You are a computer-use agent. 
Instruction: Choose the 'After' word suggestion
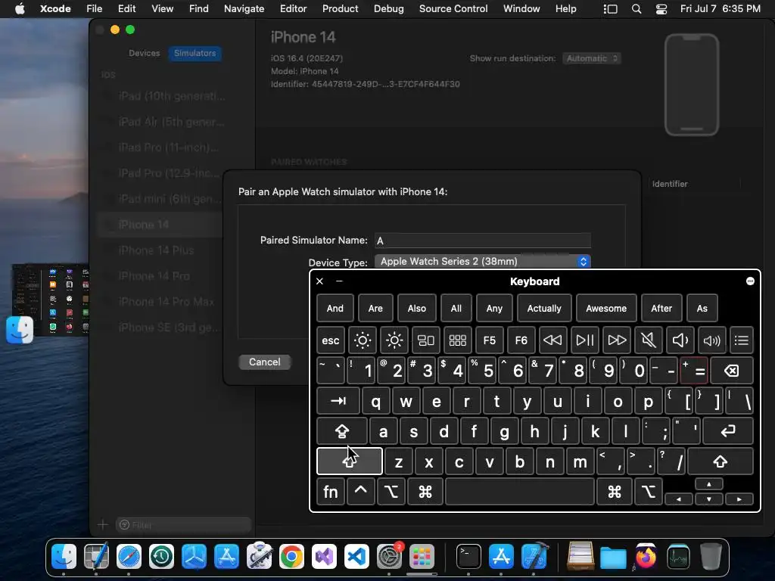(x=661, y=309)
